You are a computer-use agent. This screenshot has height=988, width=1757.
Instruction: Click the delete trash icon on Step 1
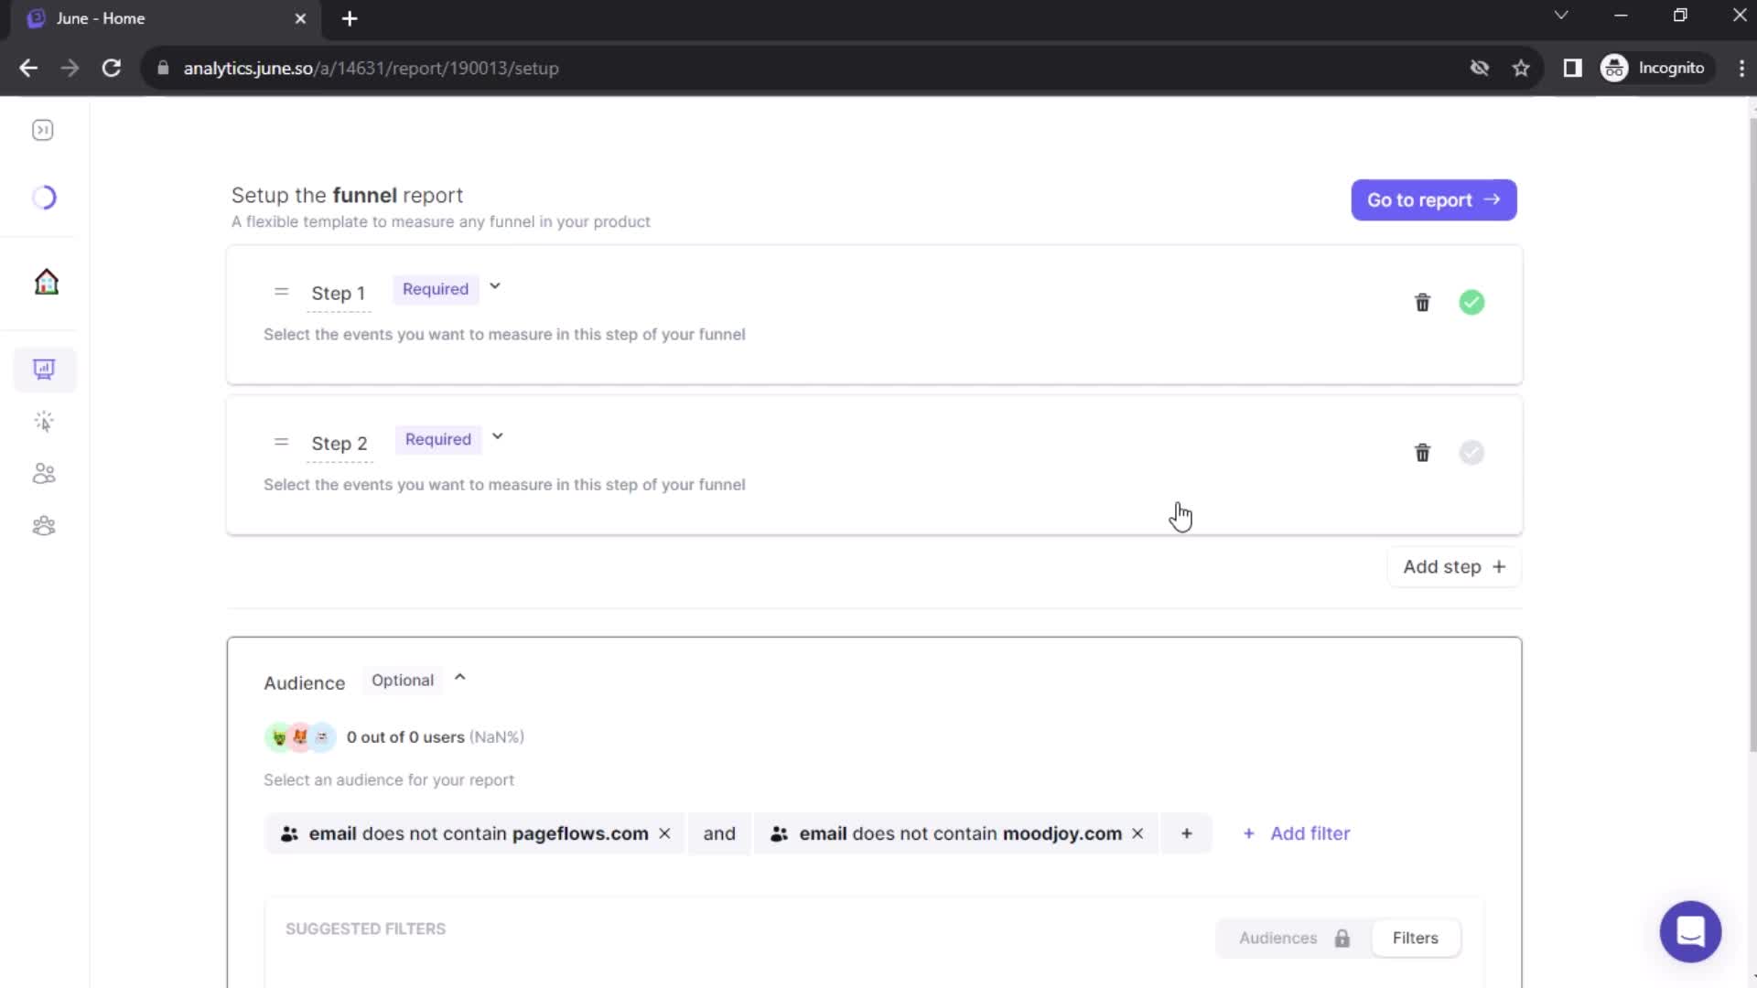tap(1421, 302)
